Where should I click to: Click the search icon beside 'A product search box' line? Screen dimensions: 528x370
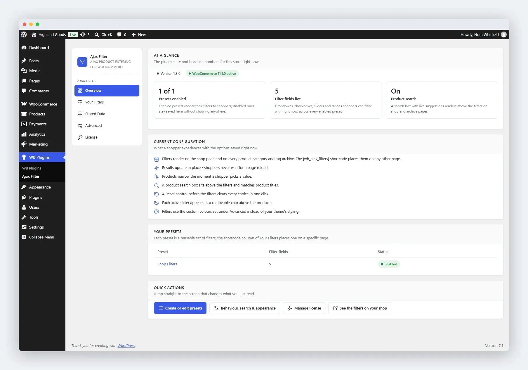[x=157, y=185]
